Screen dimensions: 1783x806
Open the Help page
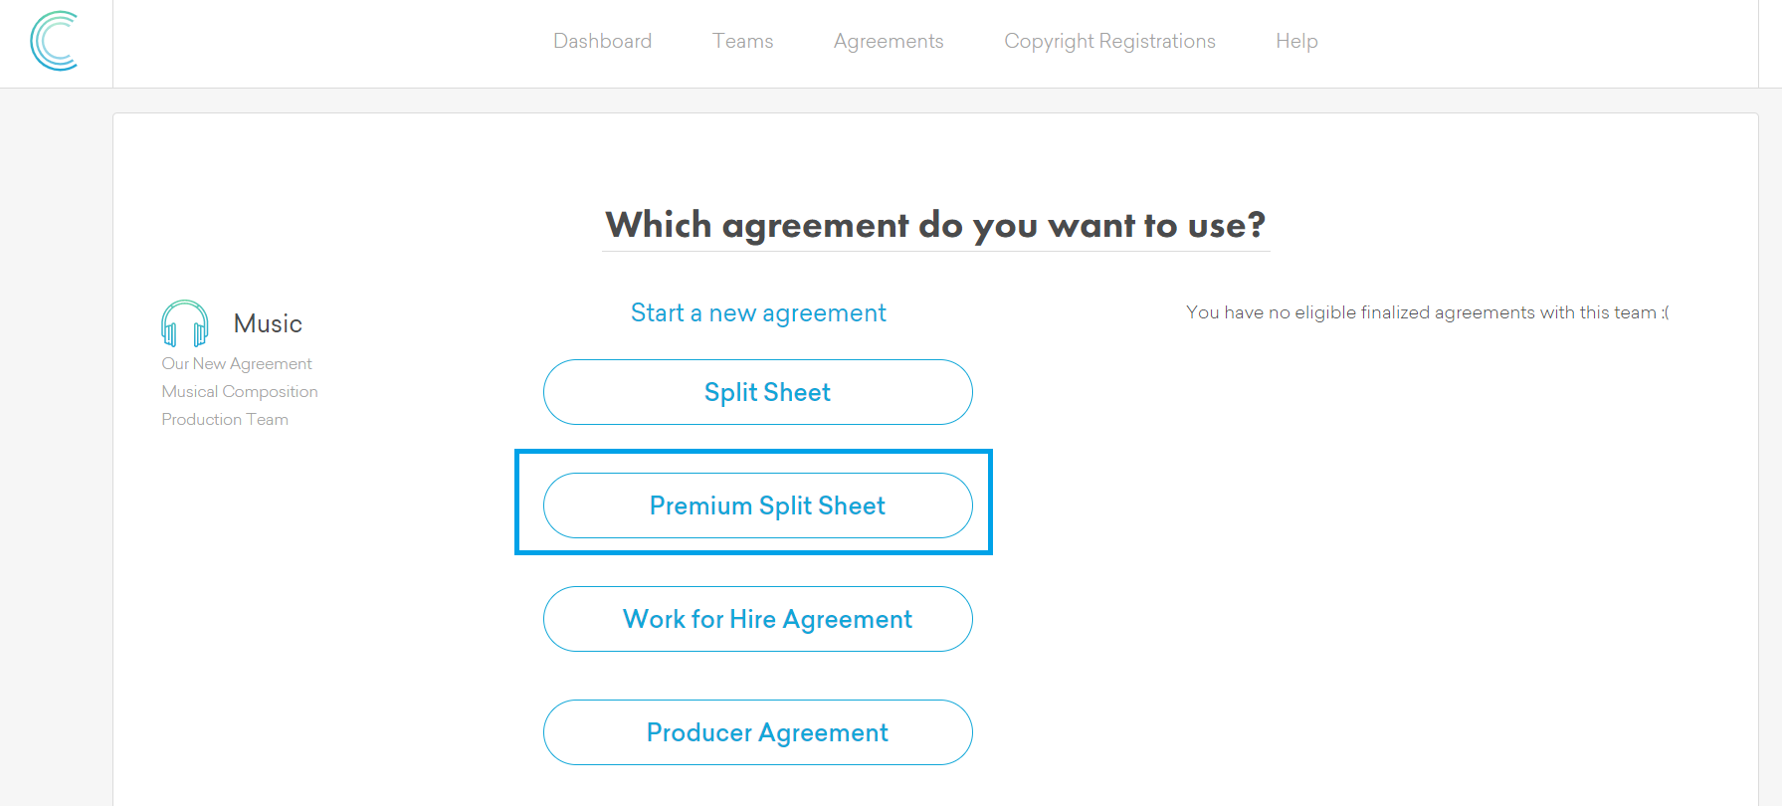1296,41
